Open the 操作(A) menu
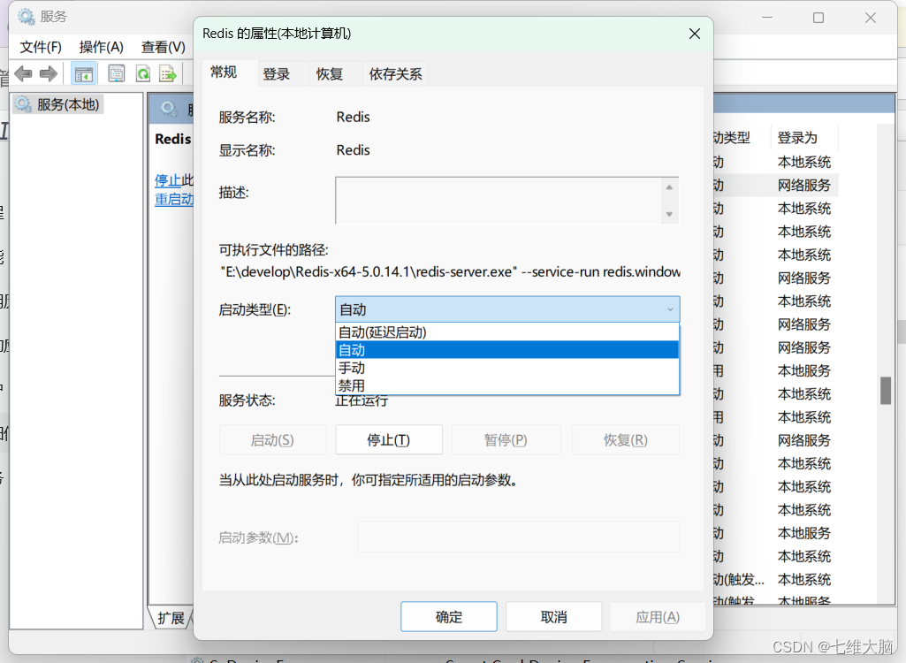 (x=101, y=47)
